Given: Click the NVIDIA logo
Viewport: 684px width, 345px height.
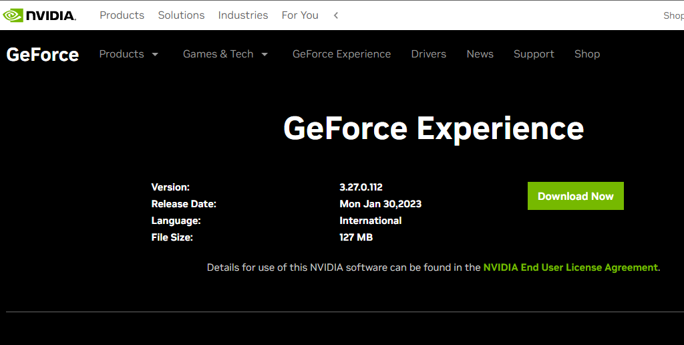Looking at the screenshot, I should 39,15.
